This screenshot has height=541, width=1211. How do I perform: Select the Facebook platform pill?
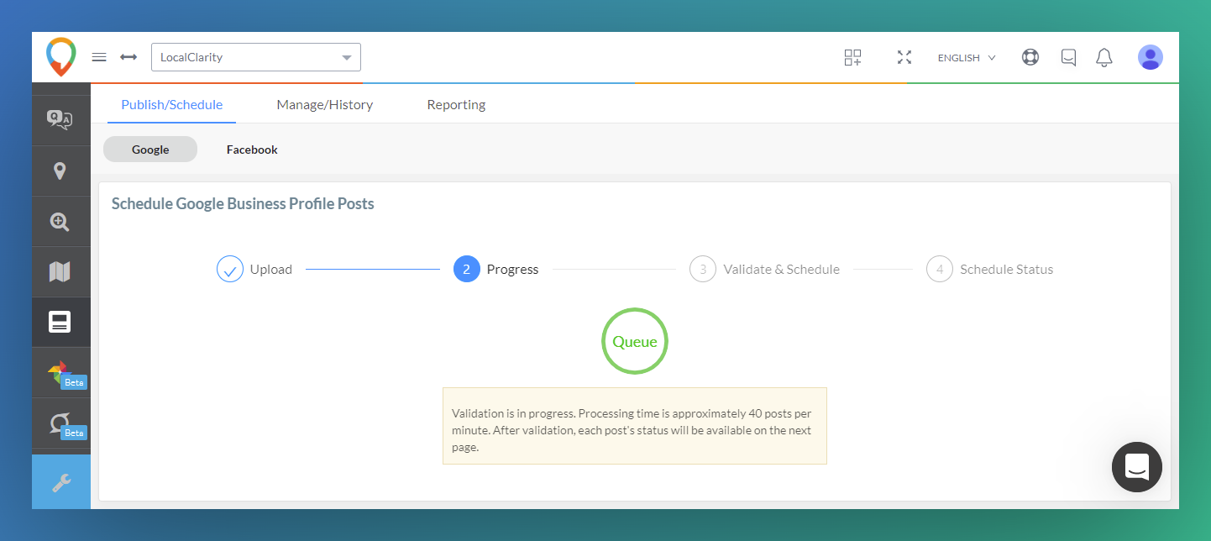[252, 150]
